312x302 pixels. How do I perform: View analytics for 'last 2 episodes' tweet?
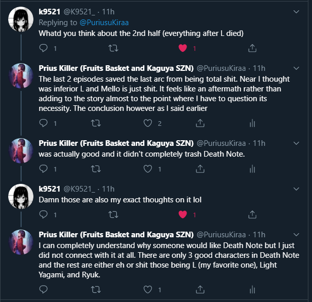click(252, 123)
